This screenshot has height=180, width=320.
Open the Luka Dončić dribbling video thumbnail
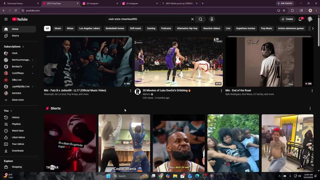tap(179, 62)
